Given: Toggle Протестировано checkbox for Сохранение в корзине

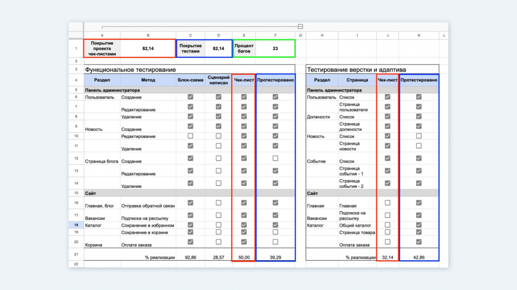Looking at the screenshot, I should pos(276,232).
